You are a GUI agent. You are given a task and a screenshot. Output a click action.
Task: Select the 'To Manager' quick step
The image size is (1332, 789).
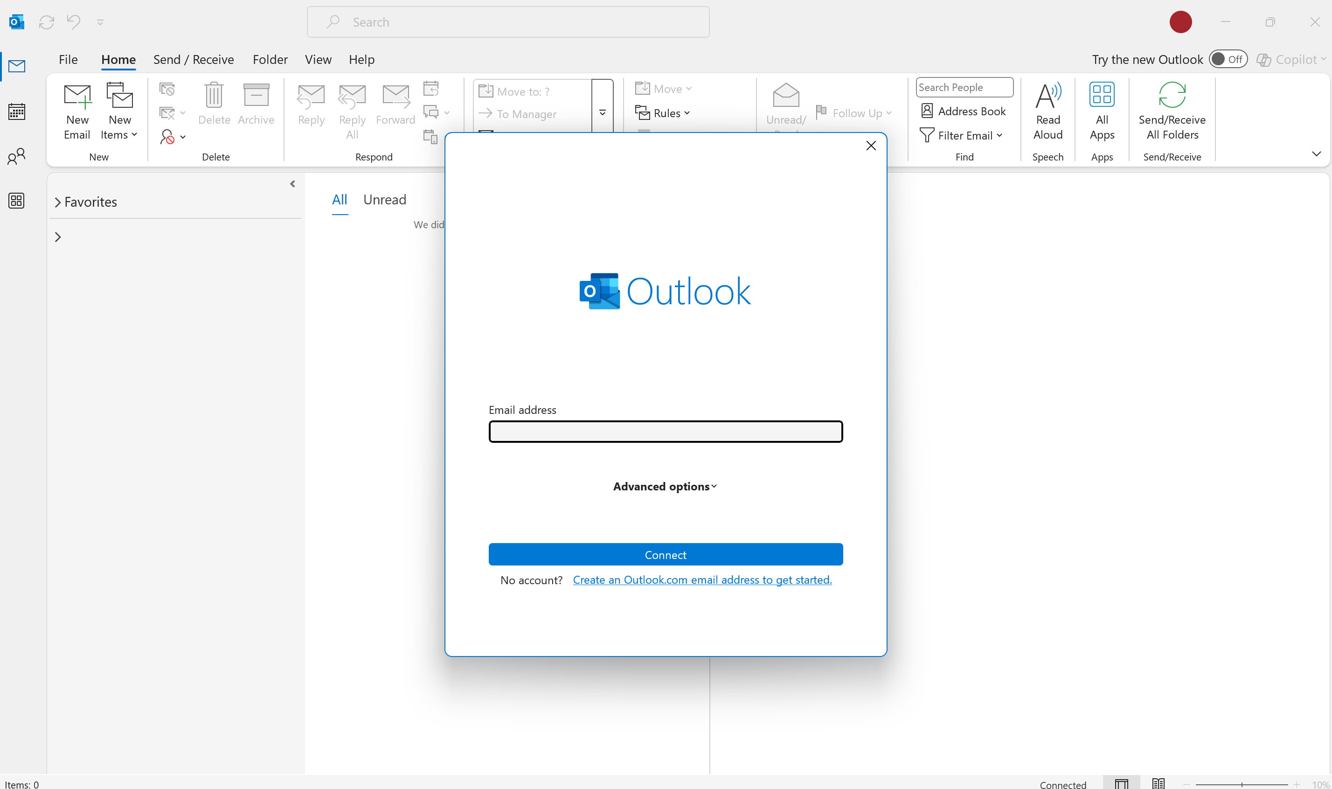click(x=532, y=114)
